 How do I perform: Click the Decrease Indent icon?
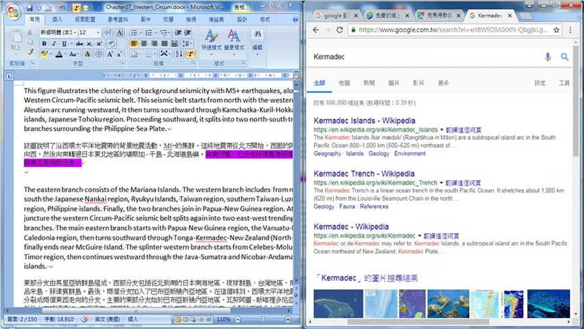pos(178,32)
